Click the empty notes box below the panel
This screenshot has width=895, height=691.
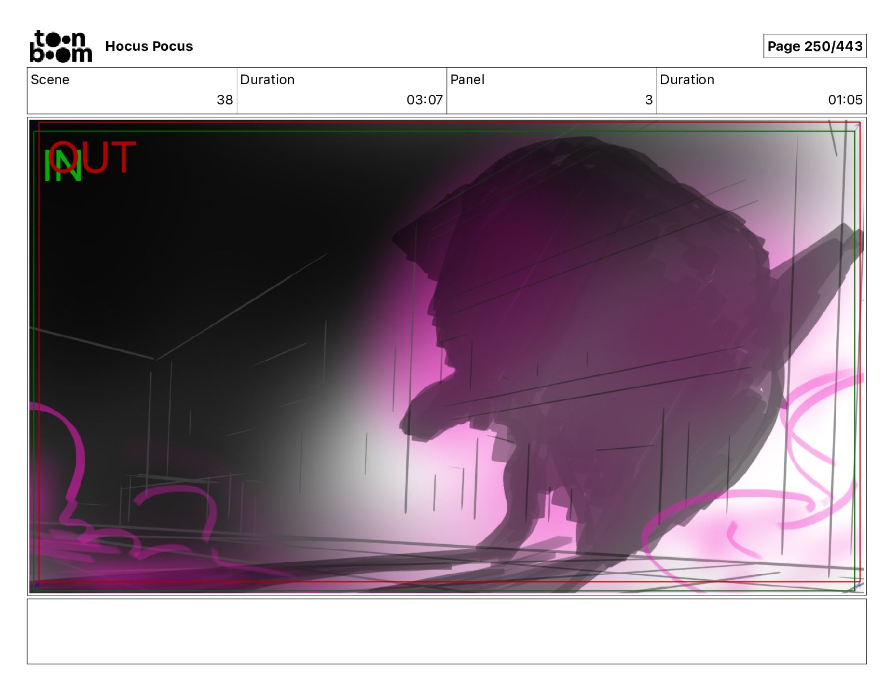coord(446,631)
